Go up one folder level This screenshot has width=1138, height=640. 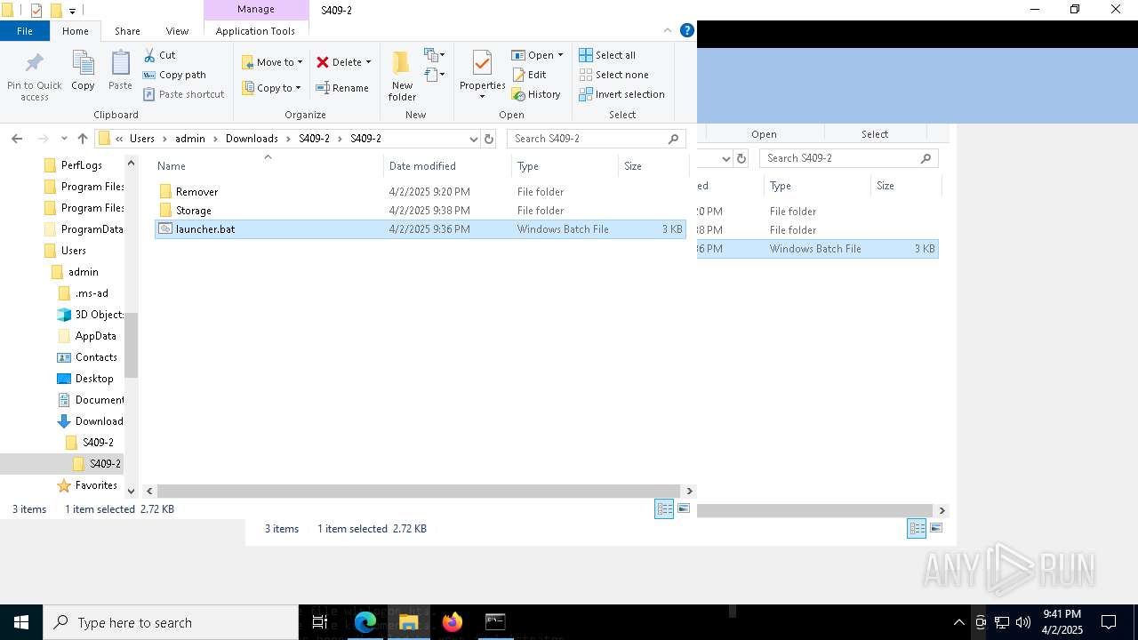tap(83, 139)
